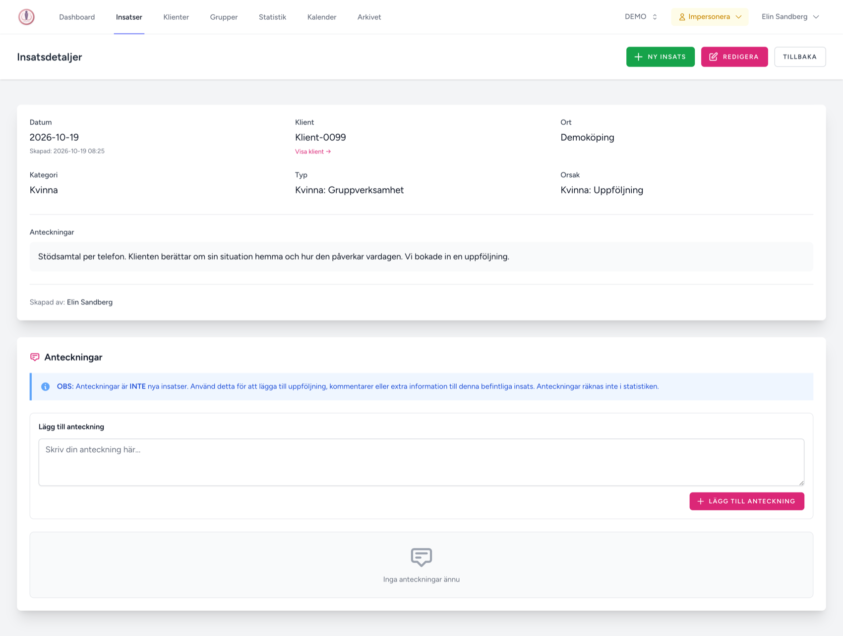The width and height of the screenshot is (843, 636).
Task: Click the Inga anteckningar ännu message
Action: click(x=421, y=580)
